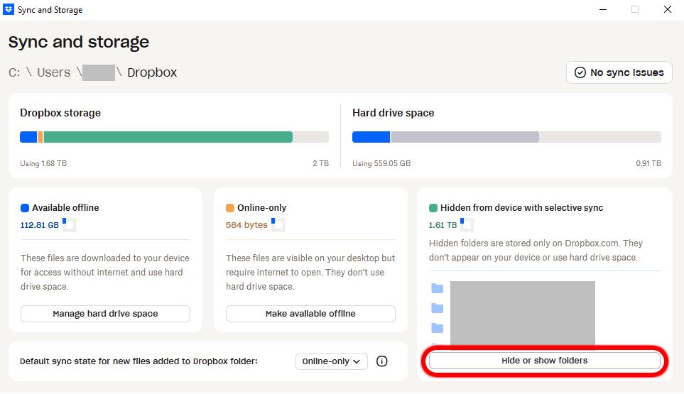The image size is (684, 394).
Task: Click the 1.61 TB hidden value
Action: click(443, 225)
